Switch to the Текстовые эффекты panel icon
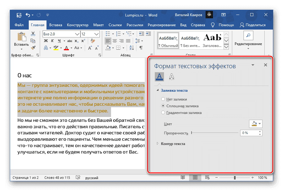This screenshot has height=191, width=283. point(171,76)
